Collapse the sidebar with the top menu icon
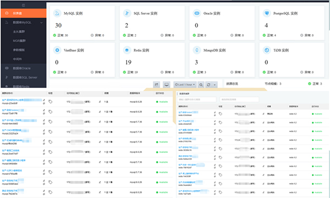 [23, 5]
